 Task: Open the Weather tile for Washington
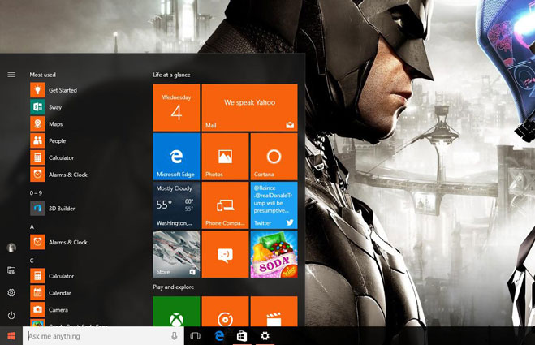176,205
